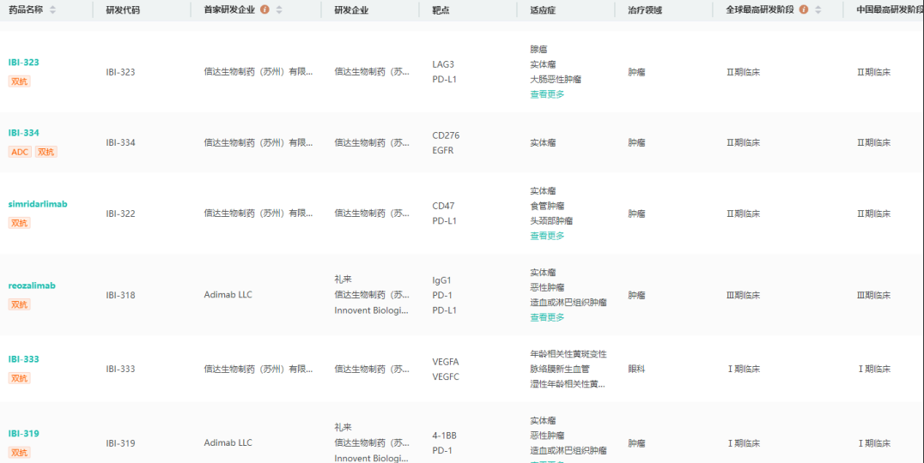Expand 查看更多 indications in simridarlimab row
The image size is (924, 463).
(x=547, y=236)
